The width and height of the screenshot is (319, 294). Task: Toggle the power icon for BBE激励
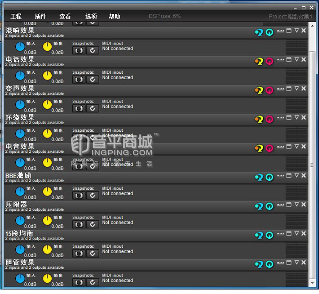pos(270,177)
